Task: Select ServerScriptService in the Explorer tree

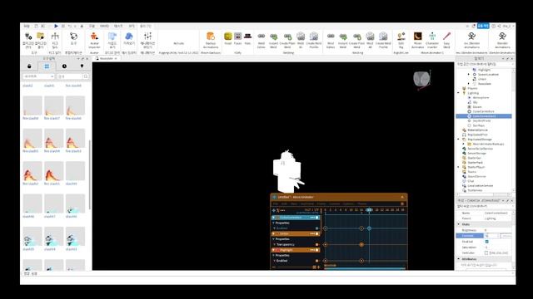Action: pos(480,149)
